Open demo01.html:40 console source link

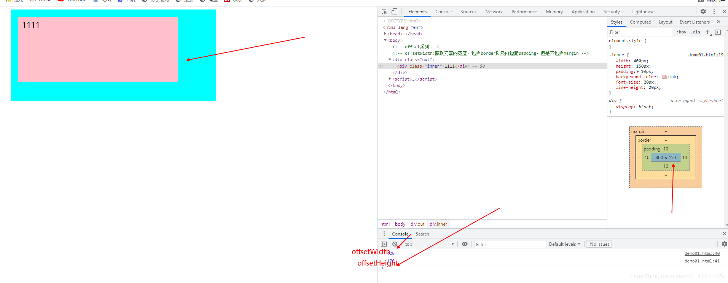click(x=702, y=253)
